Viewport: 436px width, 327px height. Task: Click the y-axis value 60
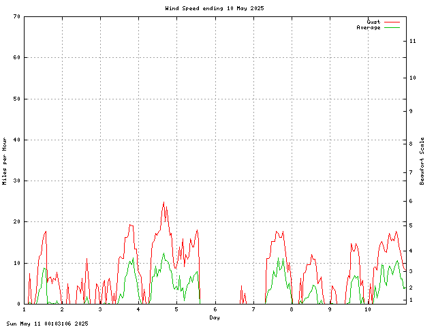(16, 57)
